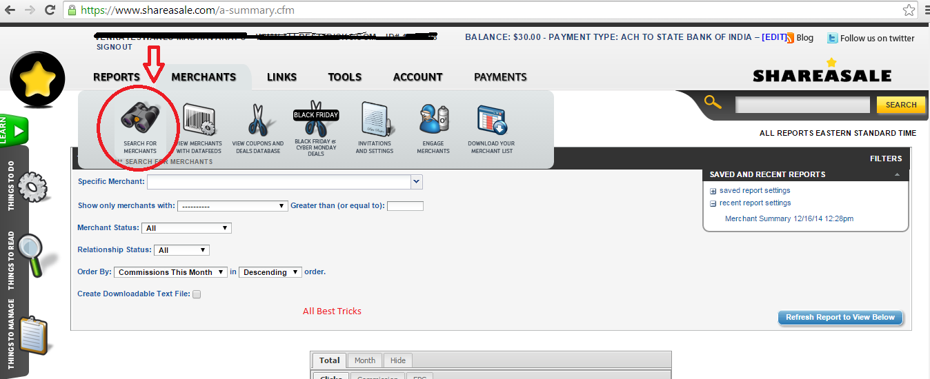Open the Specific Merchant dropdown arrow

point(416,182)
